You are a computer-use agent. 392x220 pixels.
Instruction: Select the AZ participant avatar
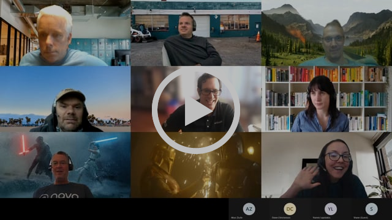tap(249, 209)
